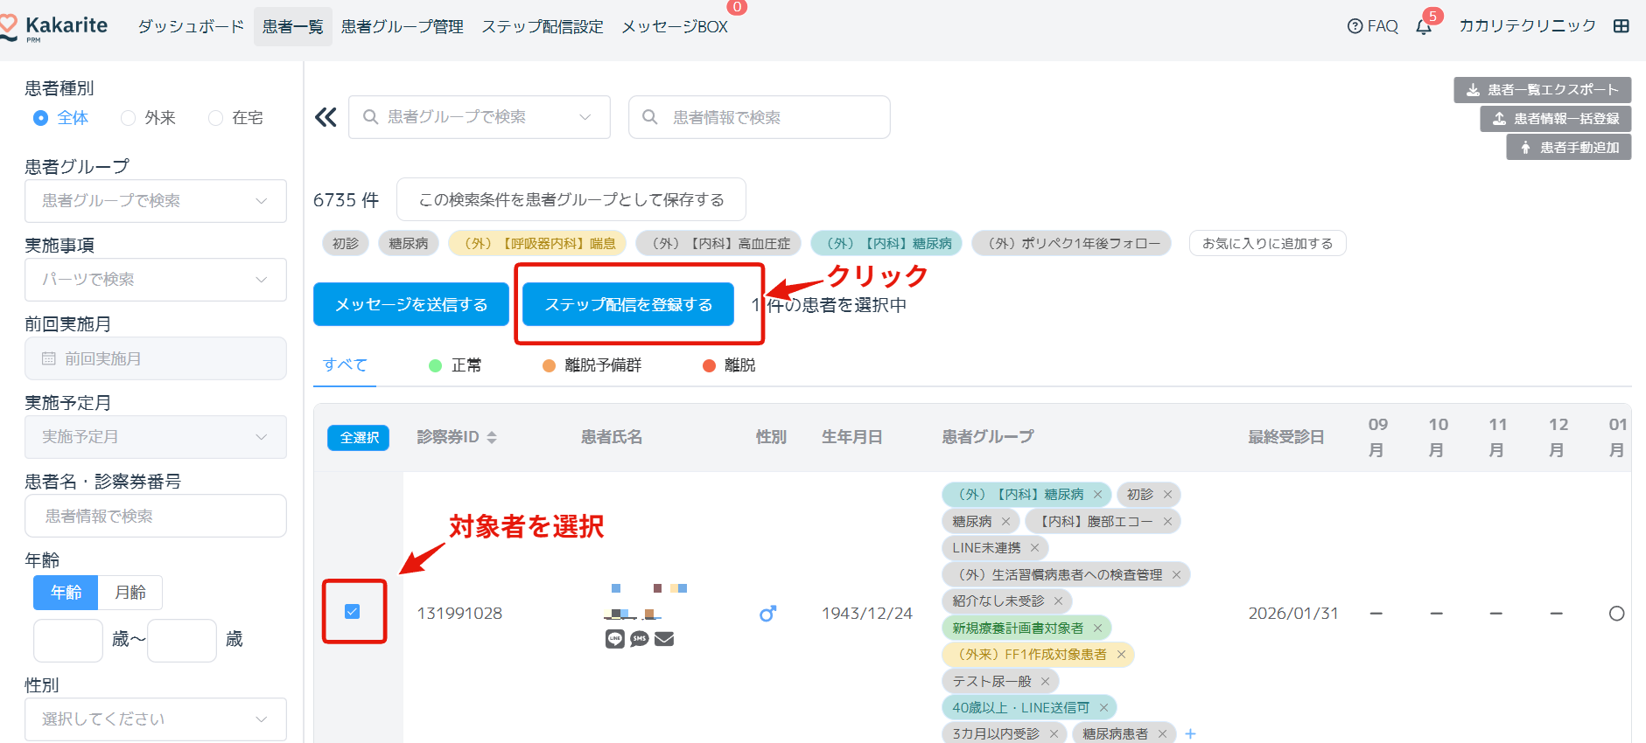Viewport: 1646px width, 743px height.
Task: Expand the sidebar 患者グループ dropdown
Action: 156,201
